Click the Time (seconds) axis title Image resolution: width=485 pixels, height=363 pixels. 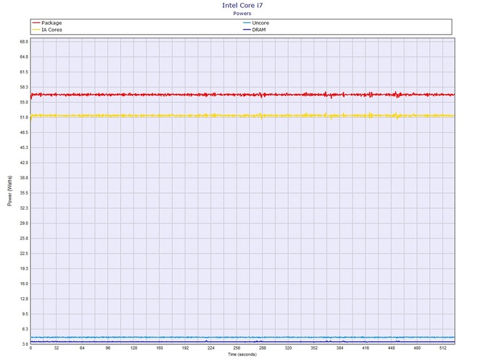click(x=242, y=354)
